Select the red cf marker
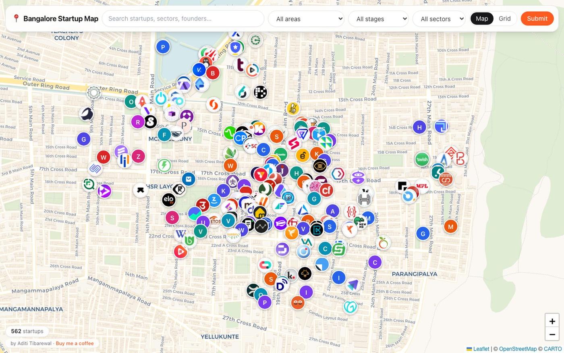Viewport: 564px width, 353px height. coord(326,189)
